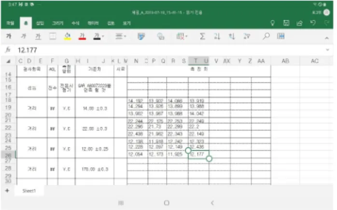Screen dimensions: 337x210
Task: Click the cell showing 22.00 ±0.3
Action: pos(95,129)
